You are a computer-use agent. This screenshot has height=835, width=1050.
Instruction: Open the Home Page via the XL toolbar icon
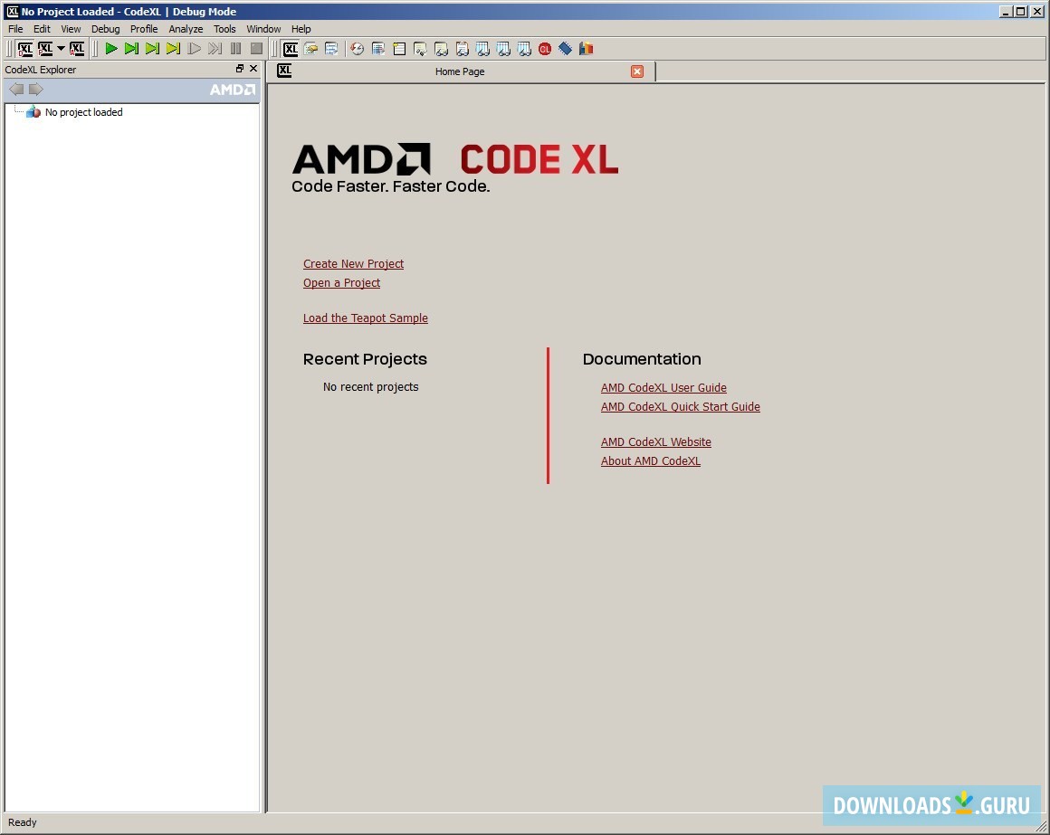pyautogui.click(x=290, y=48)
